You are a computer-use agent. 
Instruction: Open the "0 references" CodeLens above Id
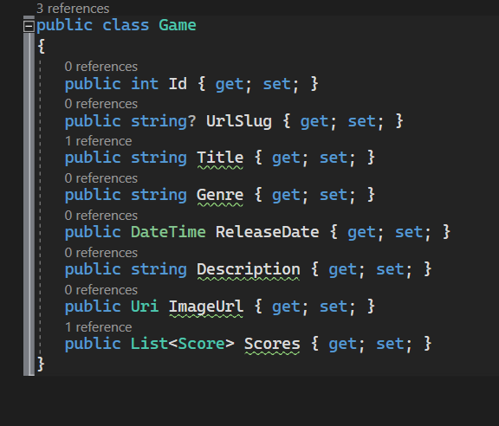[x=100, y=67]
